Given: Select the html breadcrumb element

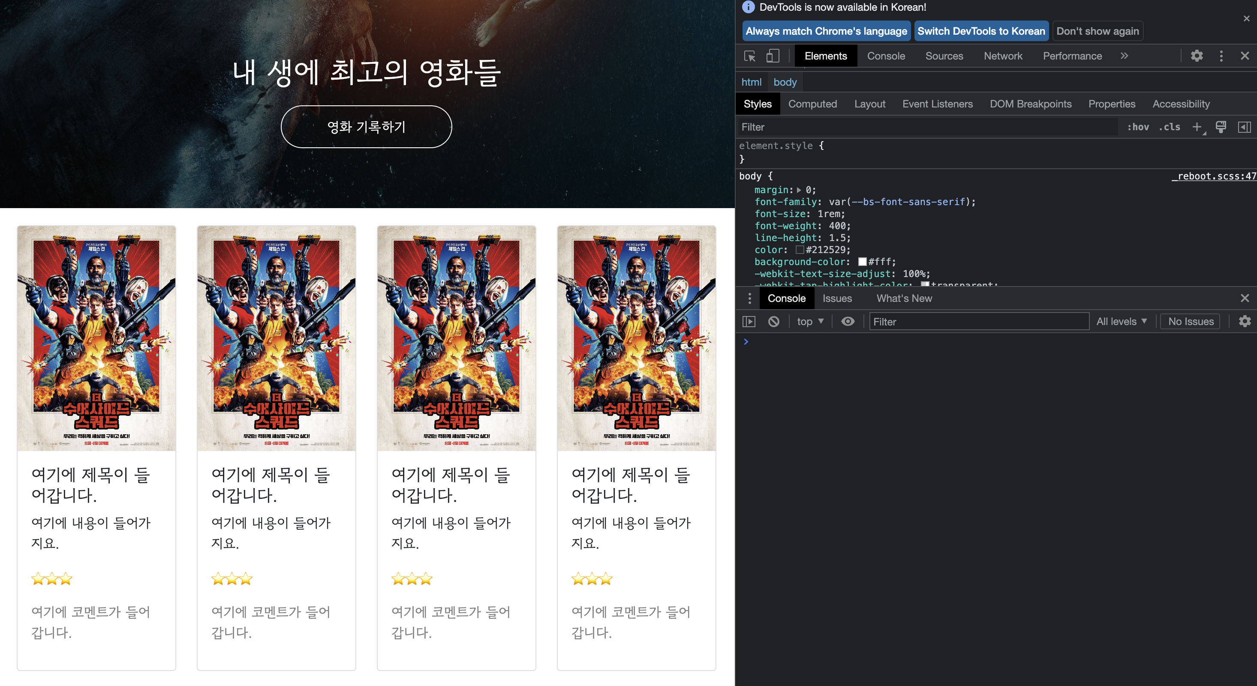Looking at the screenshot, I should coord(751,82).
